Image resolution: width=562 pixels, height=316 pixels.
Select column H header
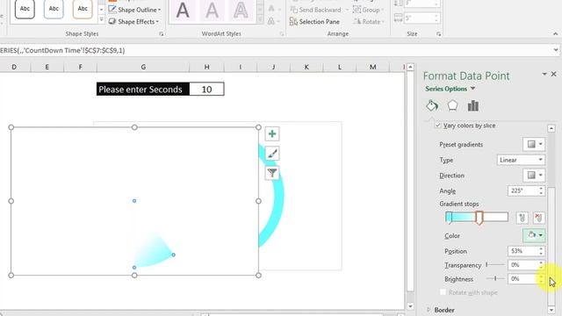point(207,67)
